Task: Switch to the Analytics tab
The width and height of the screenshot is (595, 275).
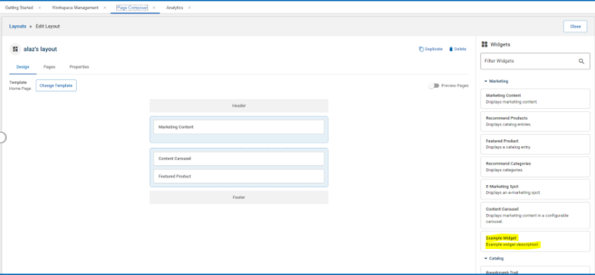Action: click(x=174, y=8)
